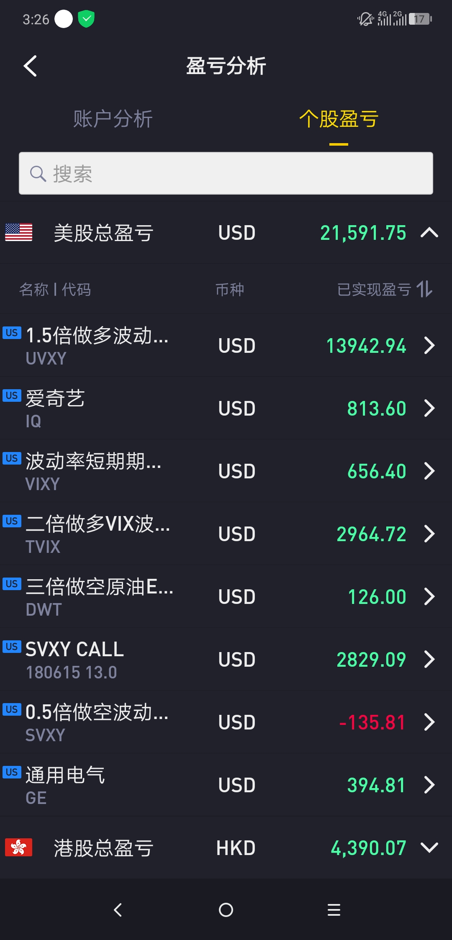The width and height of the screenshot is (452, 940).
Task: Open the Android recent apps menu
Action: click(334, 910)
